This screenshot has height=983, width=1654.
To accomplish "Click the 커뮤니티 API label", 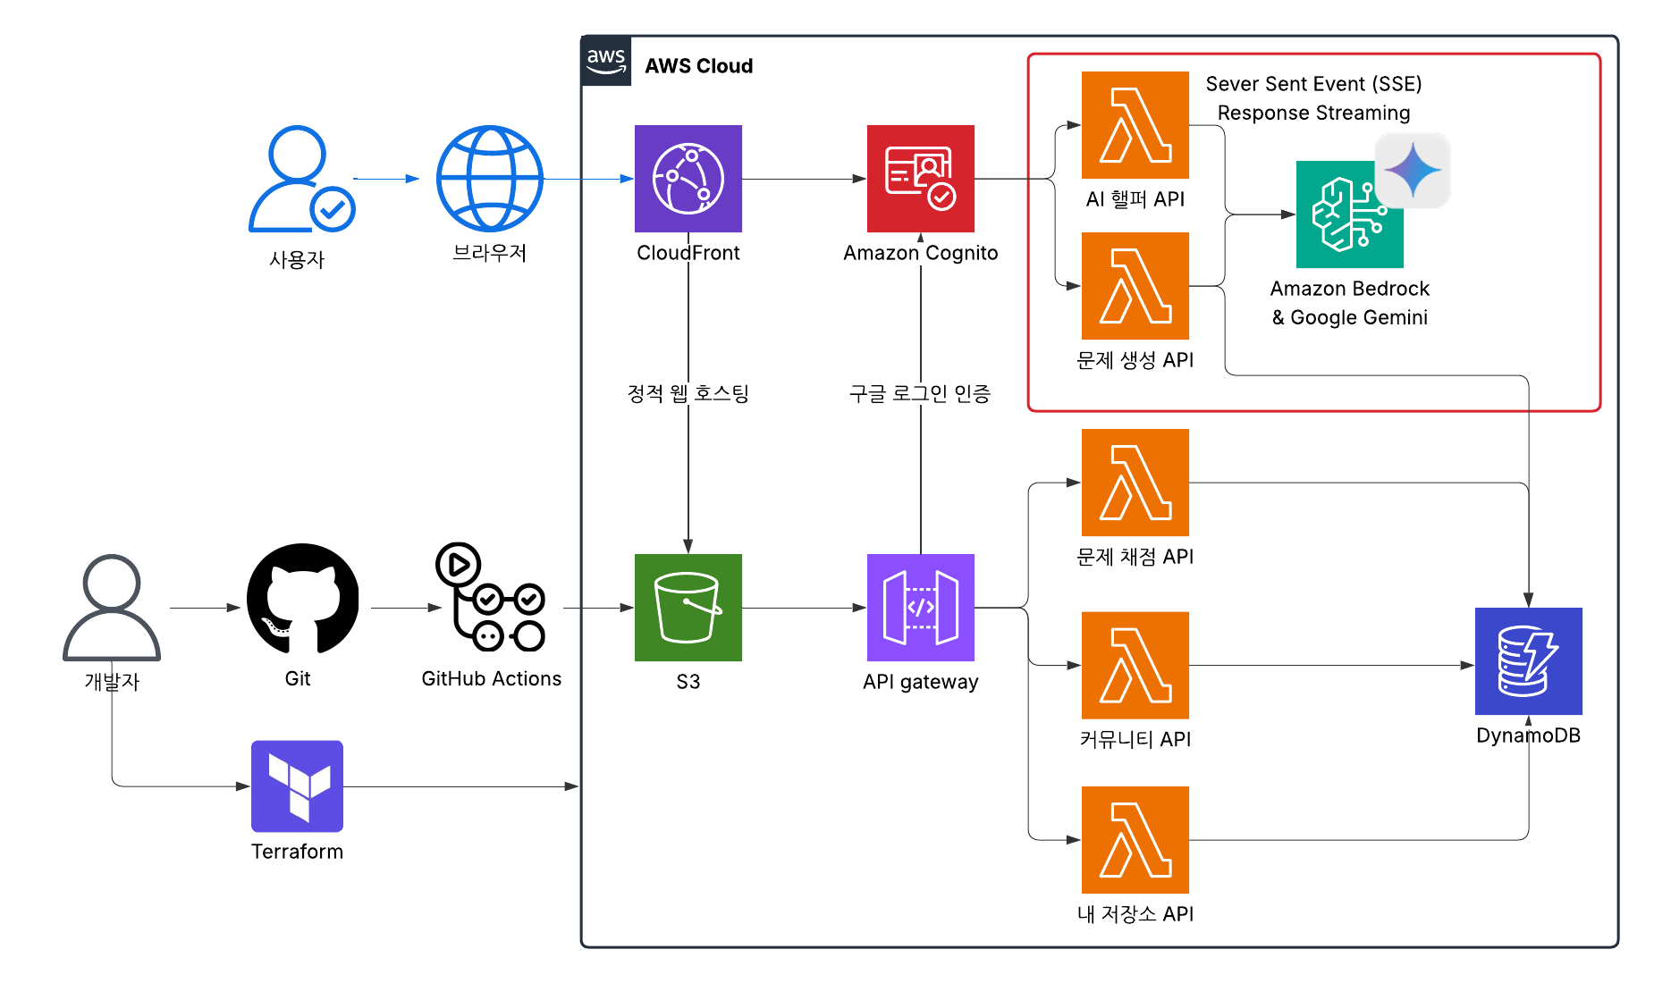I will (x=1135, y=740).
